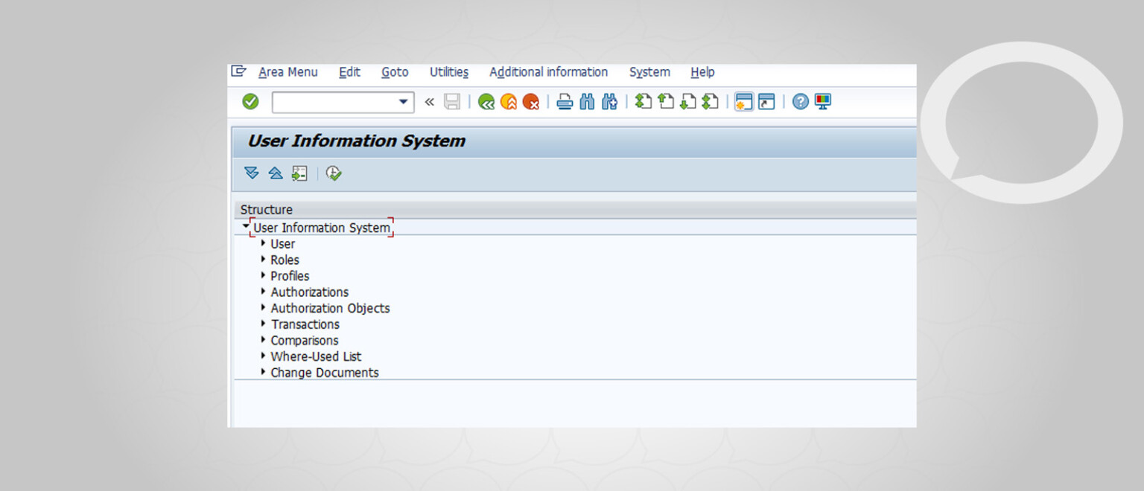Screen dimensions: 1144x491
Task: Open the command field dropdown arrow
Action: 404,102
